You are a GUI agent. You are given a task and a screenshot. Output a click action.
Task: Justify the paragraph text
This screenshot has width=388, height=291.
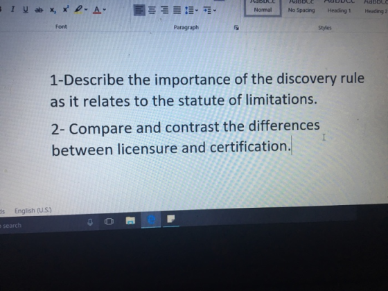177,10
